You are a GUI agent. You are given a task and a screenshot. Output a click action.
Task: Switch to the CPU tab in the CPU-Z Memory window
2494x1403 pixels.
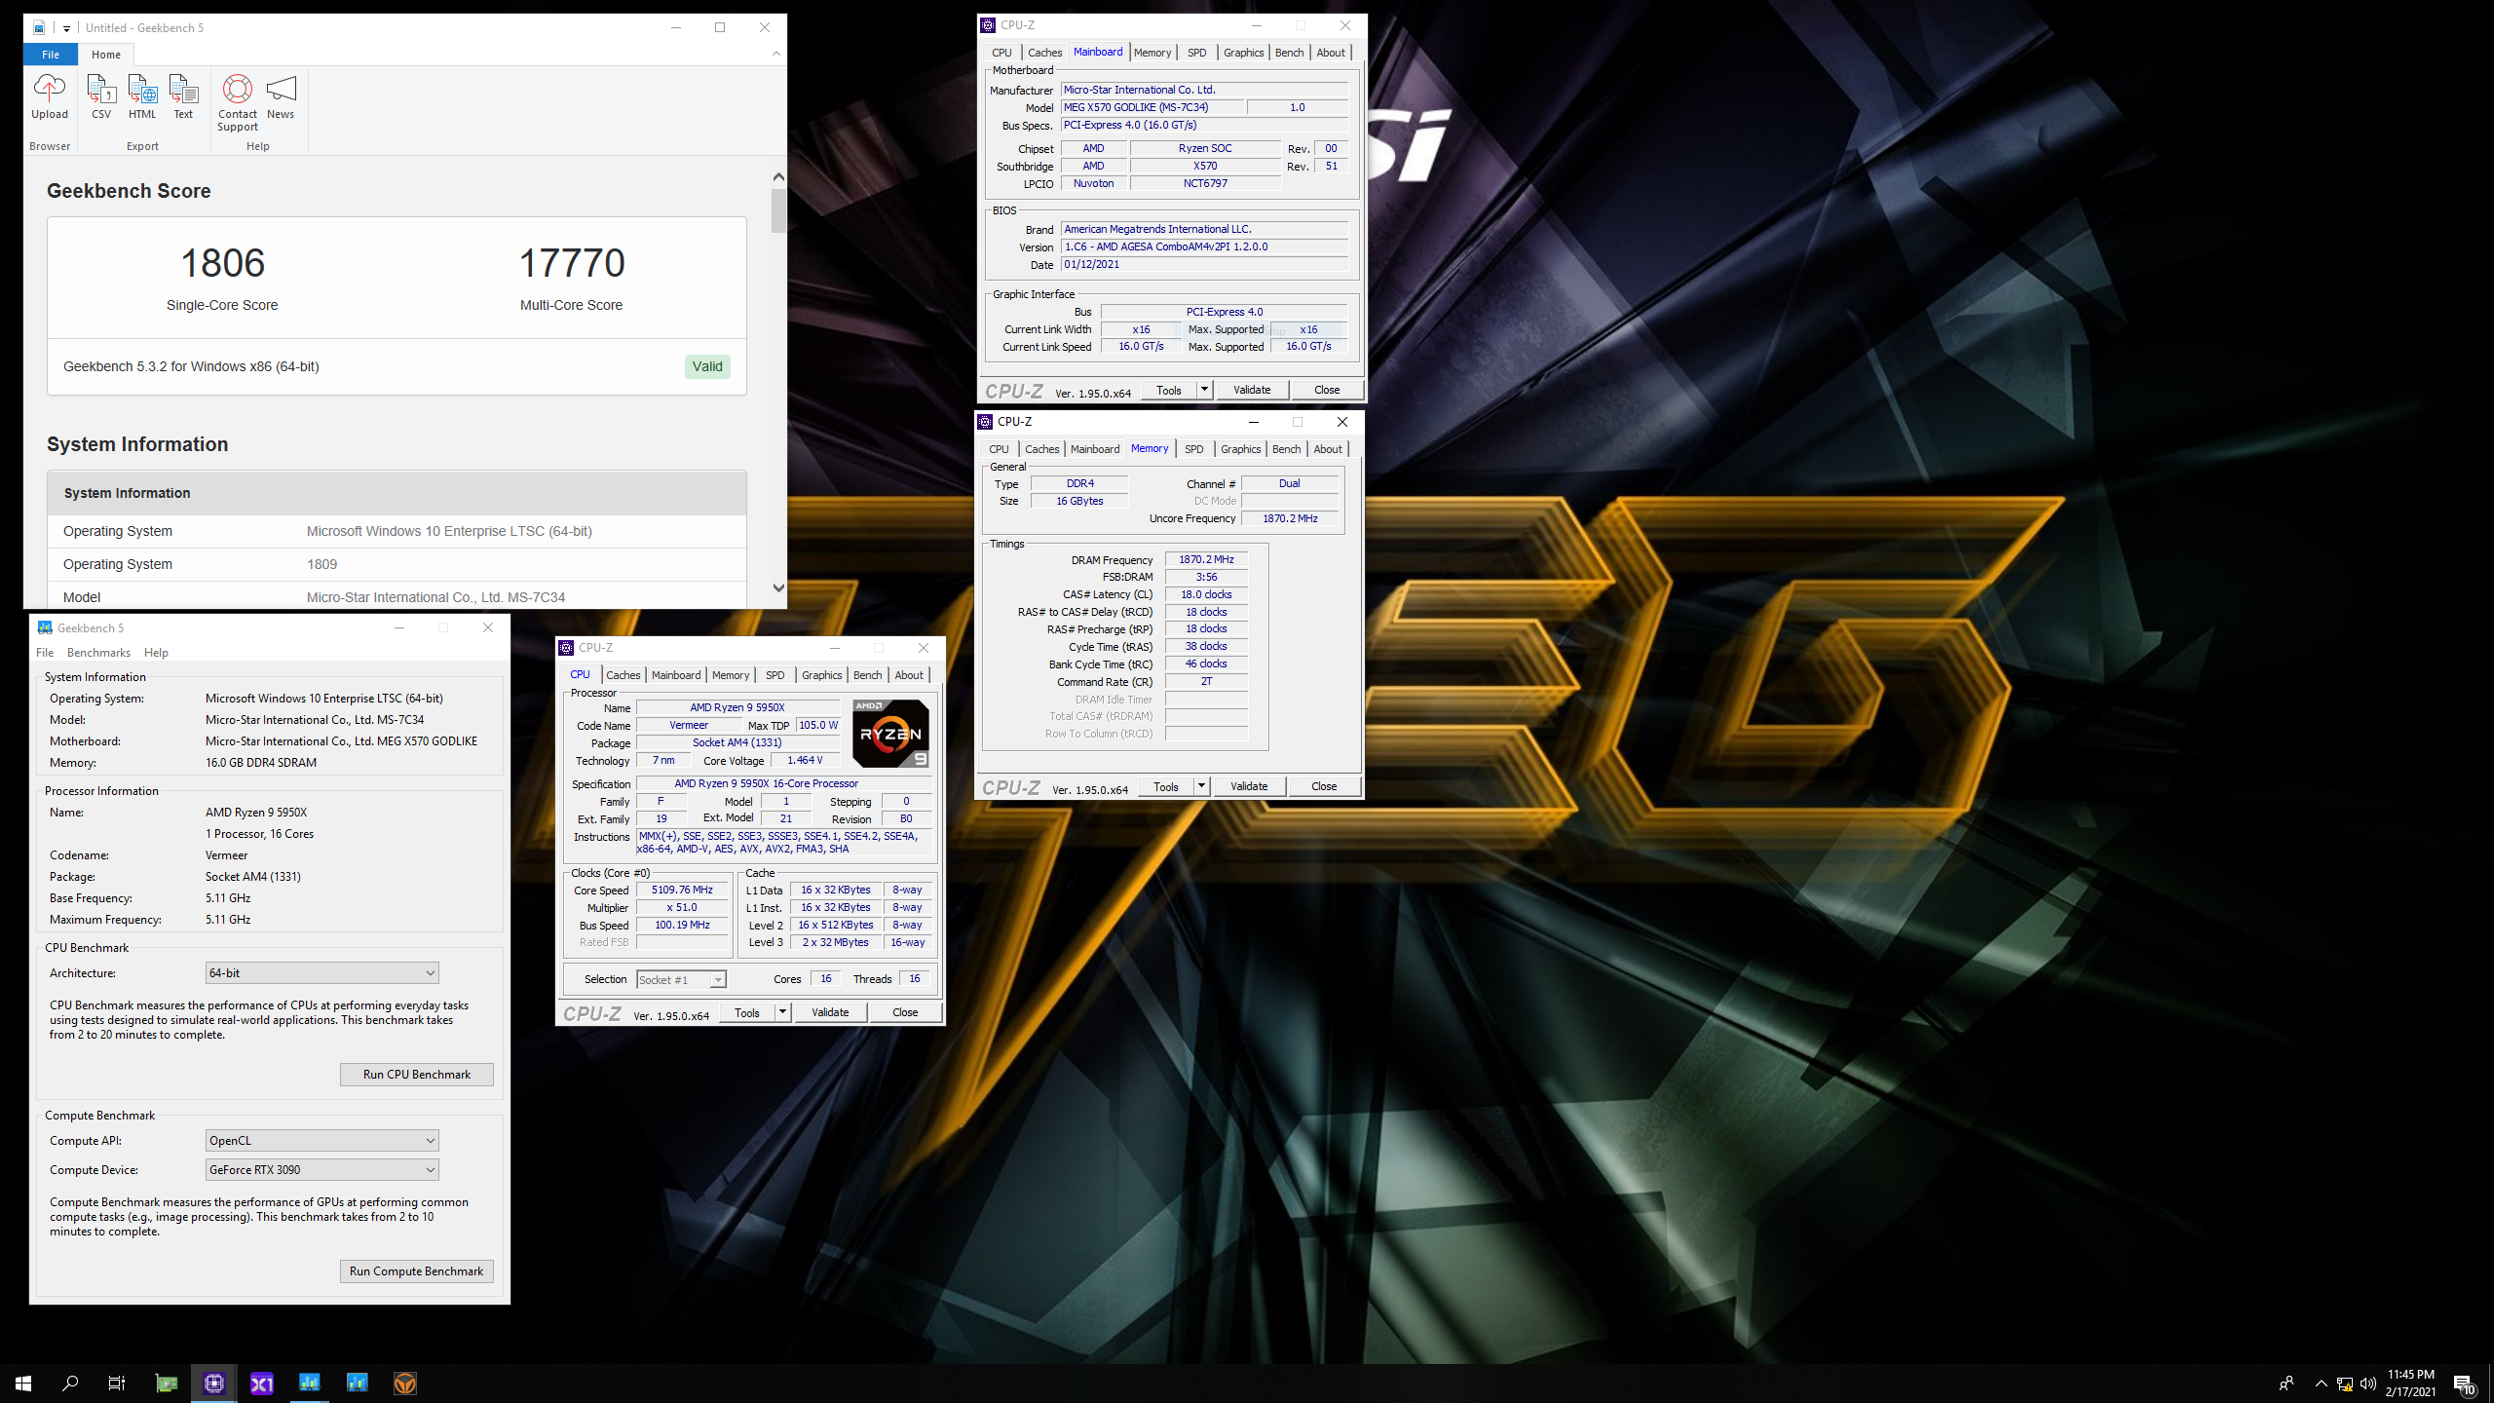[999, 449]
